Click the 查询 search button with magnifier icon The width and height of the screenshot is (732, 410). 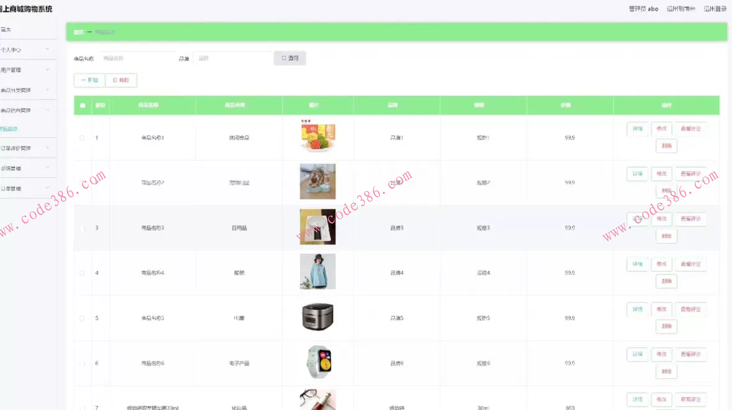pyautogui.click(x=290, y=58)
